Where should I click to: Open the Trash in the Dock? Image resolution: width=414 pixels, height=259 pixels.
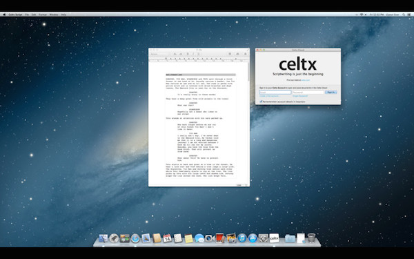[311, 238]
